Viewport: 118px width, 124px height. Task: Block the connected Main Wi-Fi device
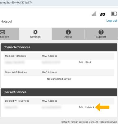[x=88, y=62]
